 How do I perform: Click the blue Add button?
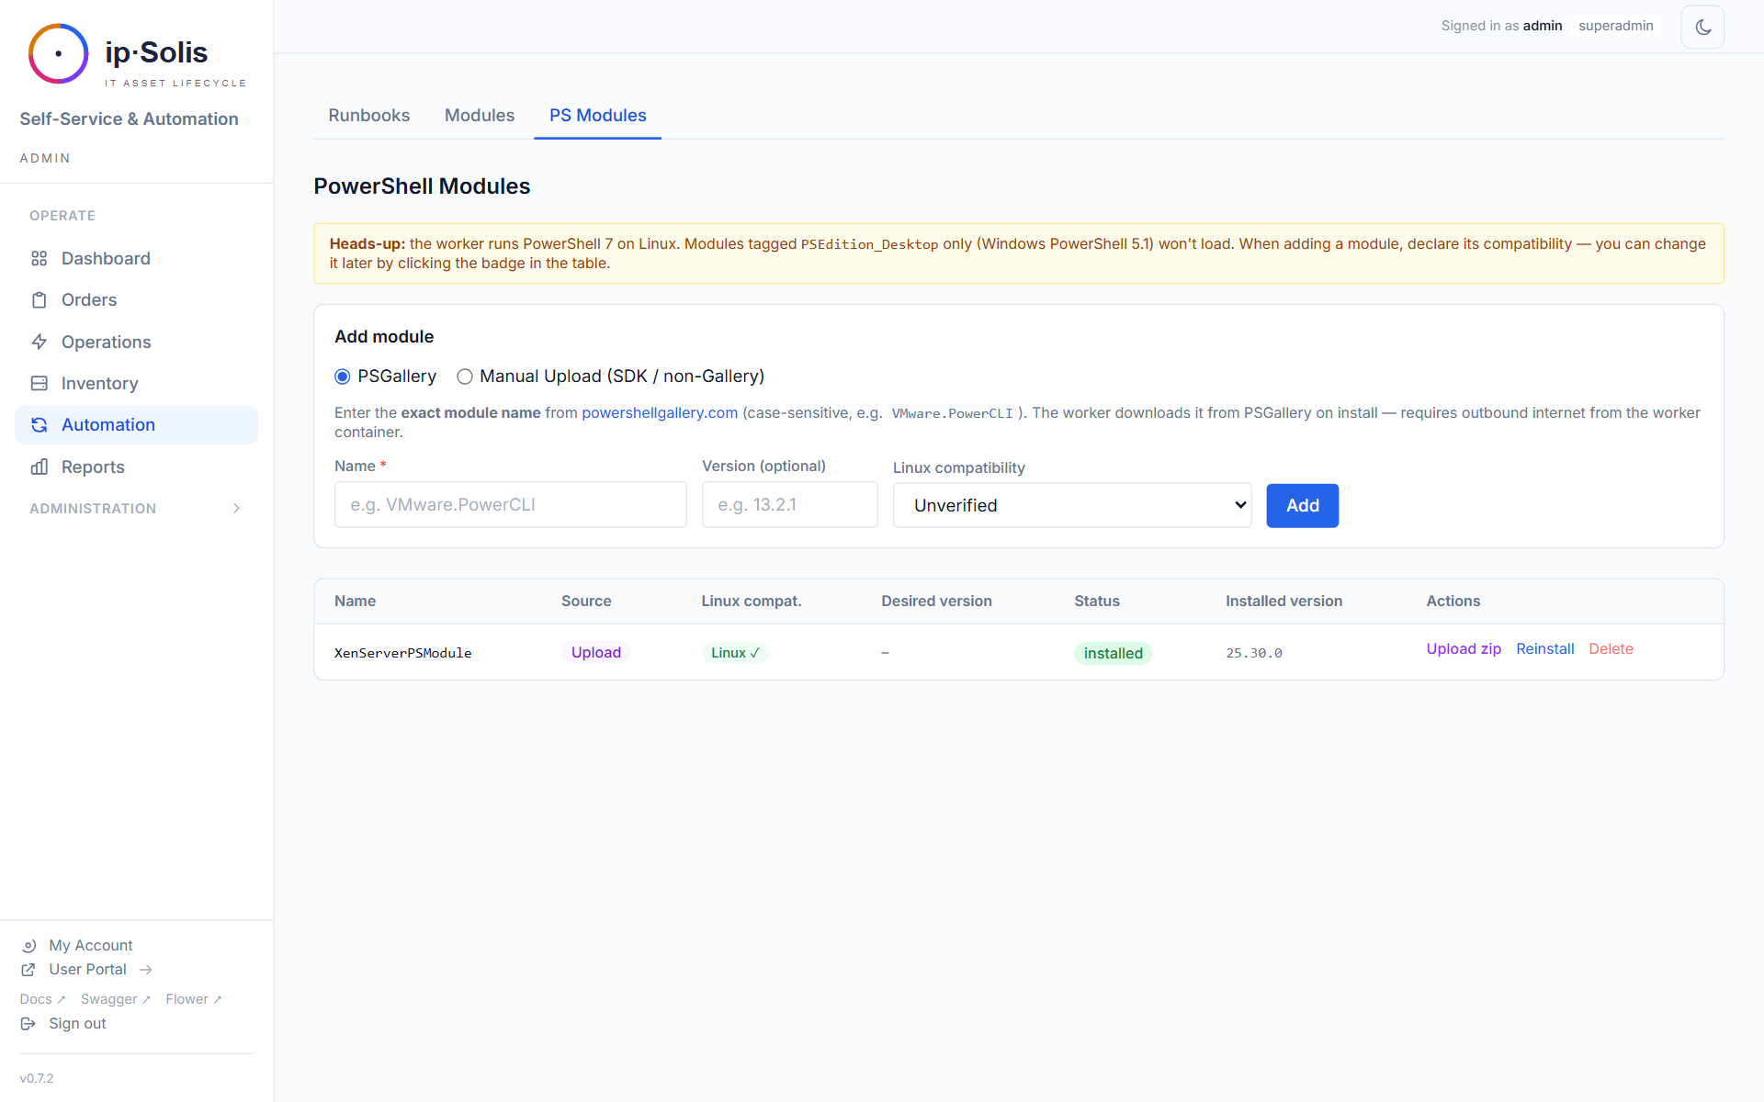(x=1302, y=505)
